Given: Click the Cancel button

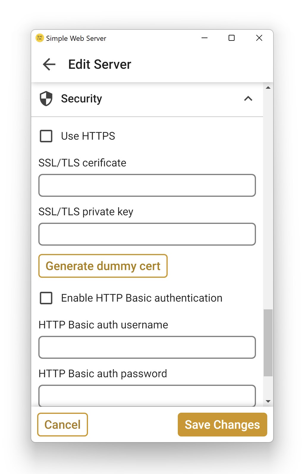Looking at the screenshot, I should pyautogui.click(x=62, y=425).
